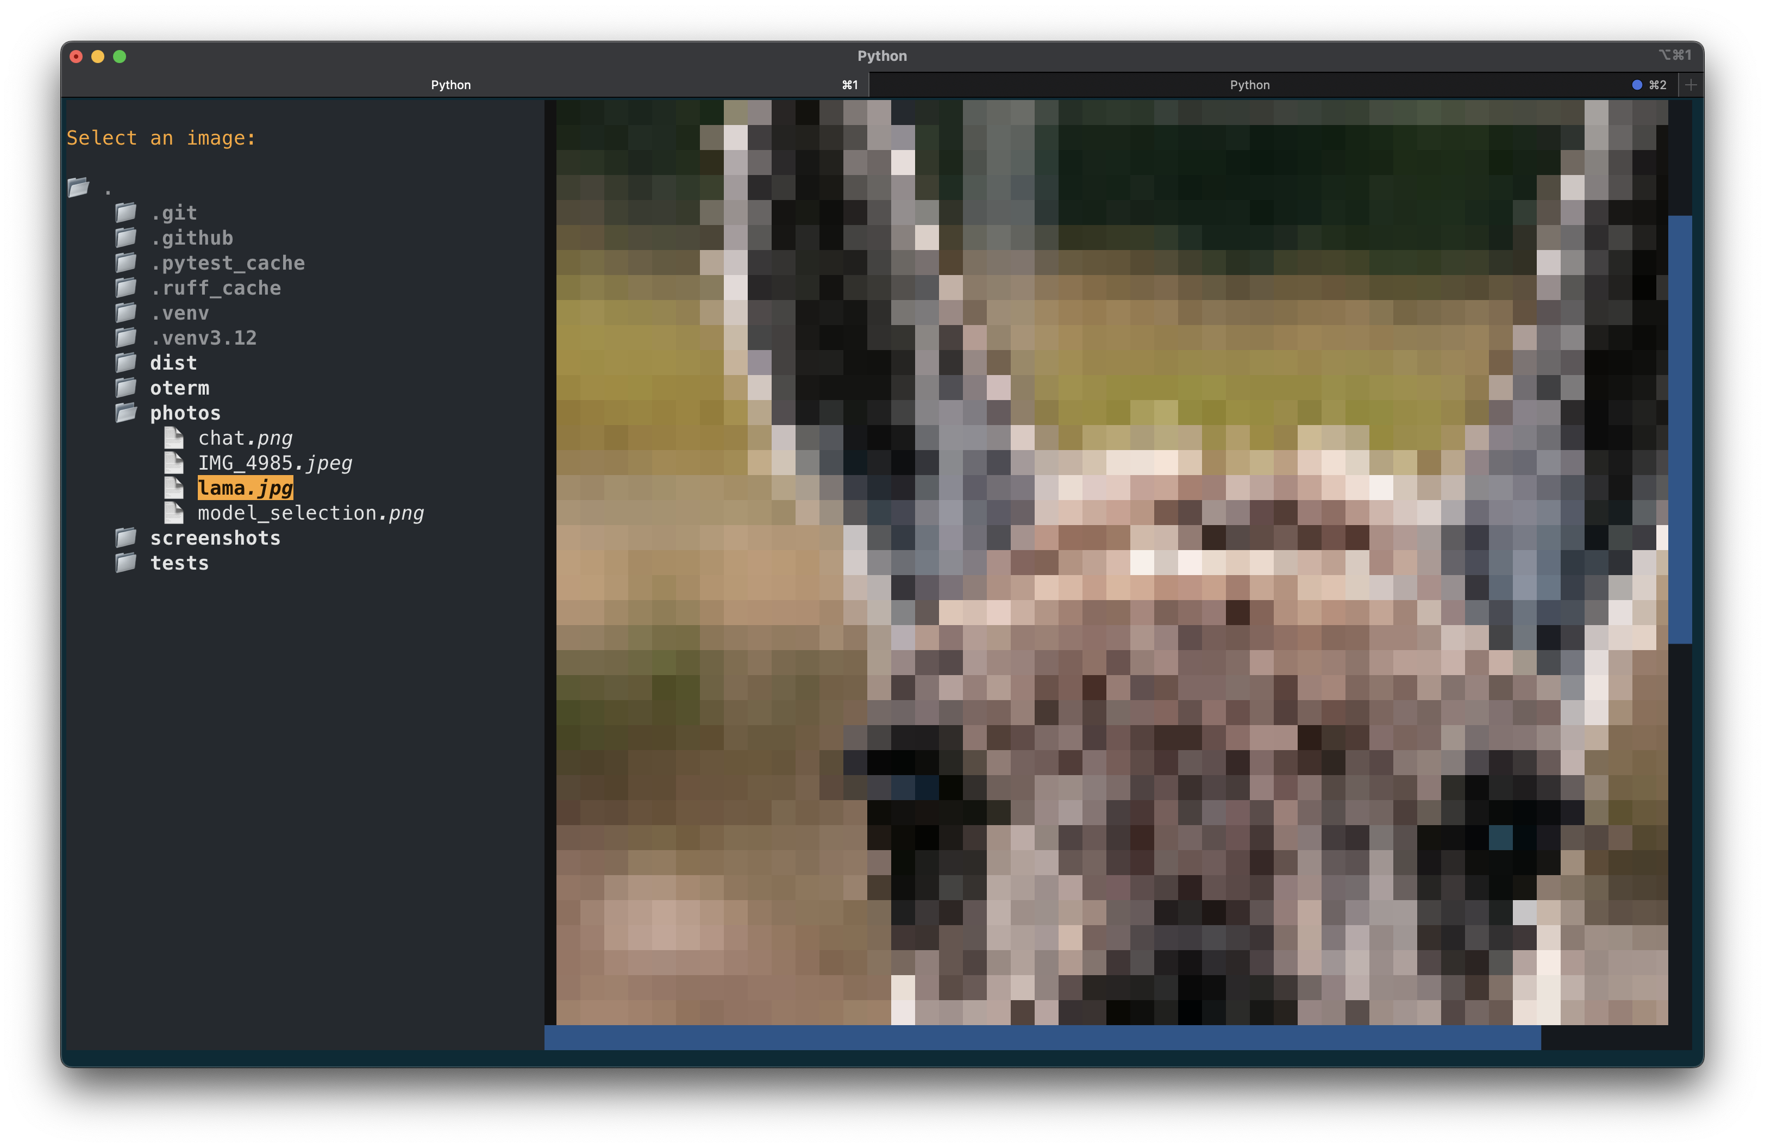
Task: Click the horizontal scrollbar of image preview
Action: coord(1042,1038)
